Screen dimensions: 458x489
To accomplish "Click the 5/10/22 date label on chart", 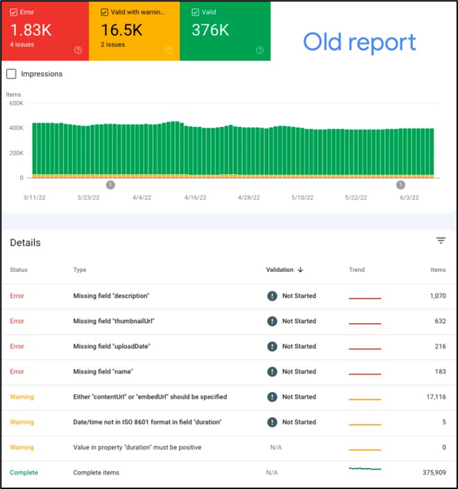I will (x=303, y=198).
